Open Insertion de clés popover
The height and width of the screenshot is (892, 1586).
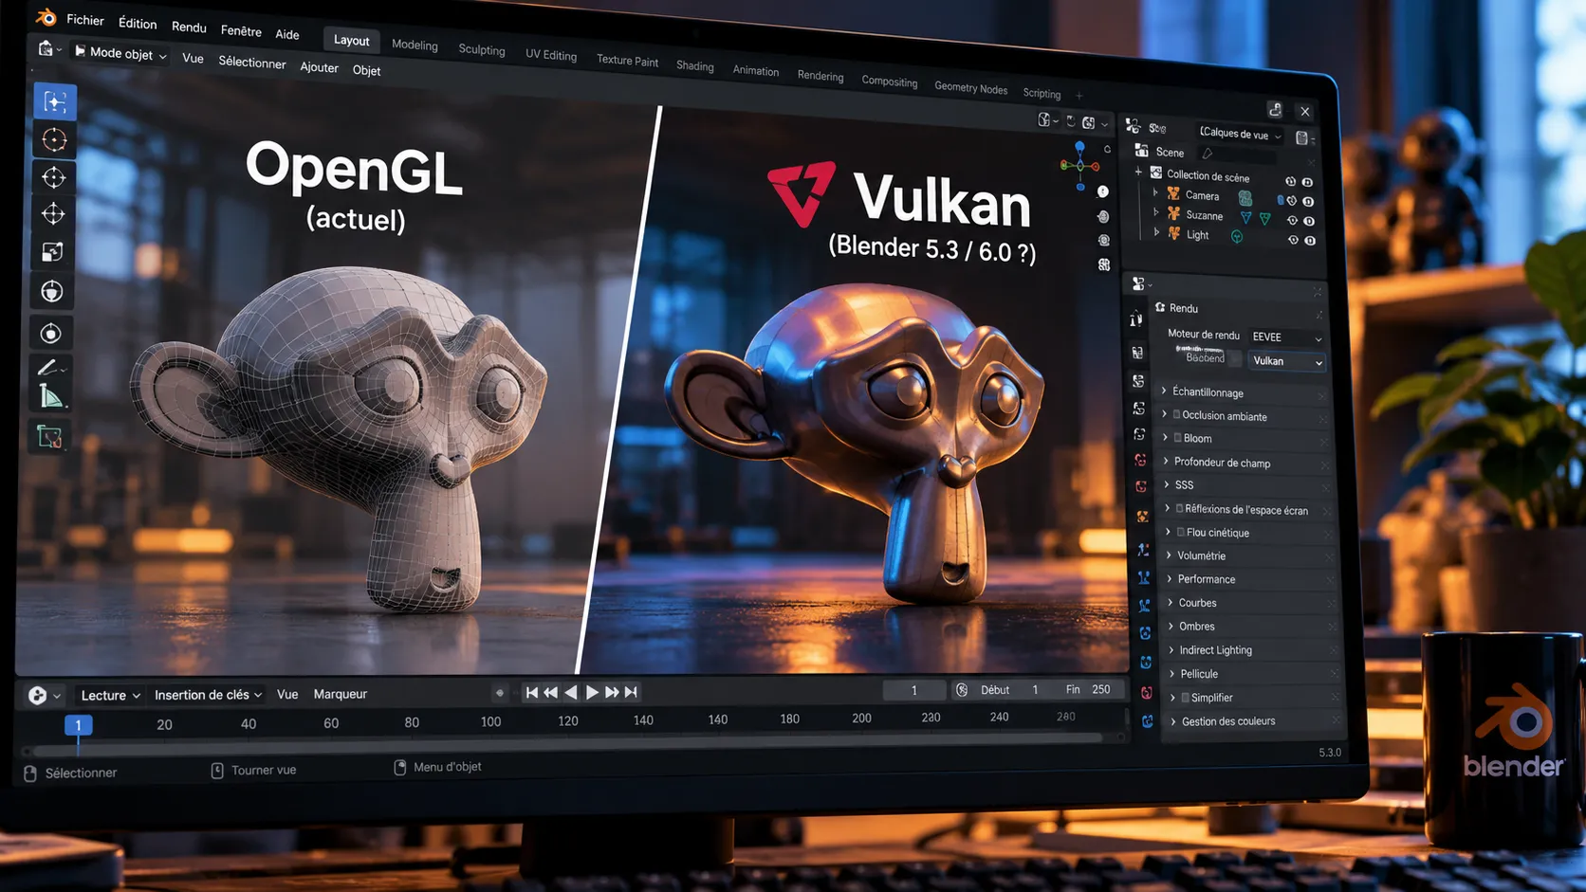coord(208,695)
